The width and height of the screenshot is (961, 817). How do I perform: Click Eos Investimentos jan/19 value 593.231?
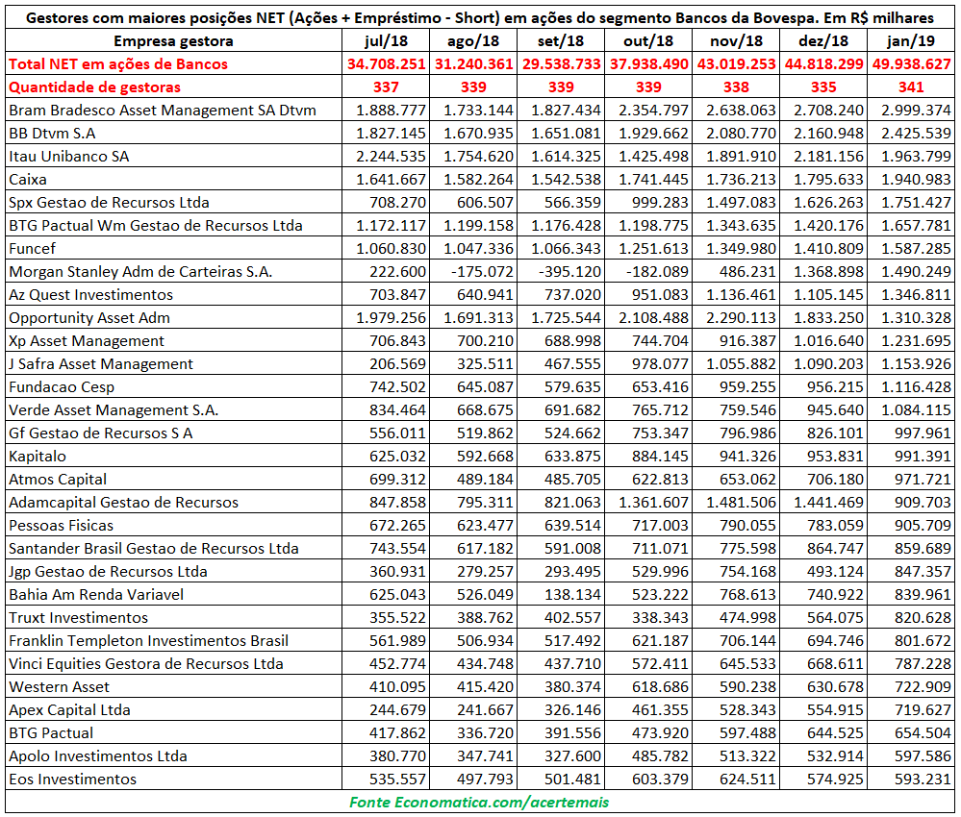923,779
